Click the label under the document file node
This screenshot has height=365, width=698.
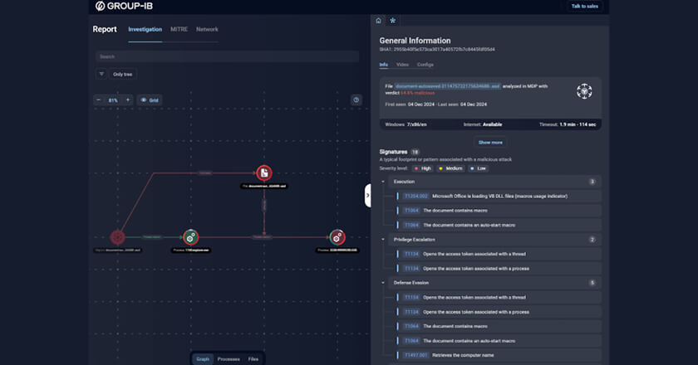(x=264, y=186)
